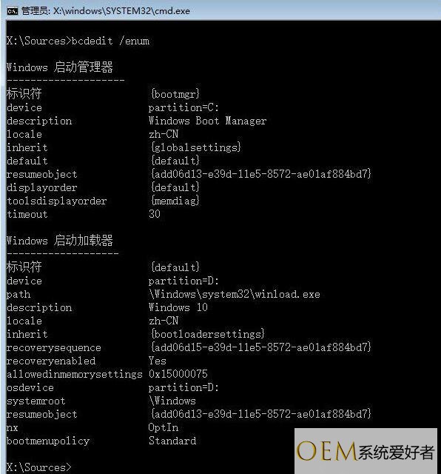Click the bcdedit /enum command text
The image size is (441, 474).
110,41
